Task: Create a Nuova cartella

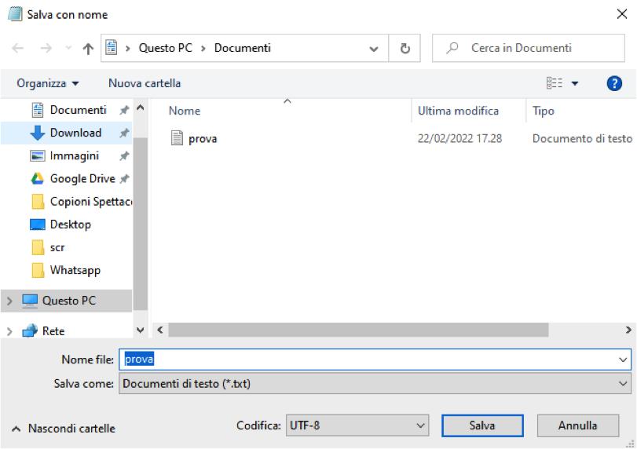Action: [x=145, y=83]
